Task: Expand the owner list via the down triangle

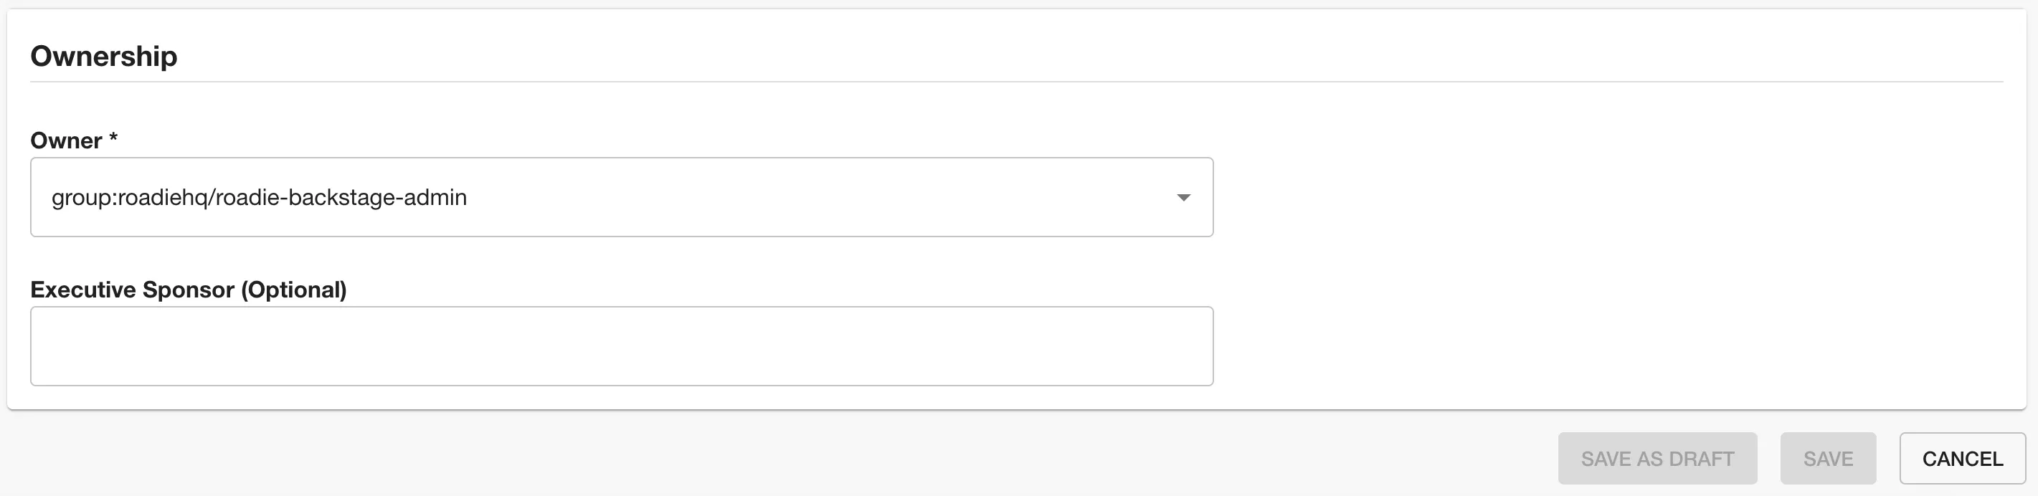Action: 1182,198
